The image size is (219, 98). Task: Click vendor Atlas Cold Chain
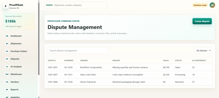(x=88, y=75)
